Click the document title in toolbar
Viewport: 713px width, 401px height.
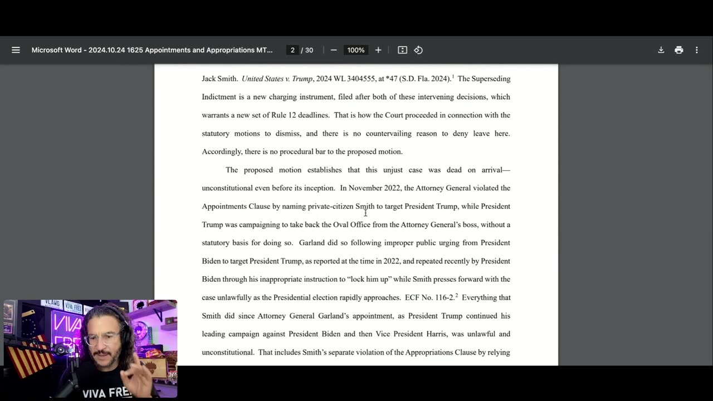pos(152,50)
